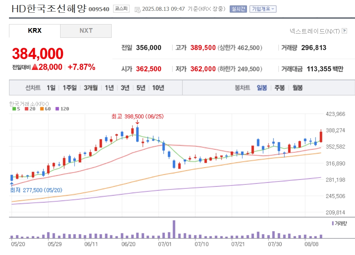Screen dimensions: 355x255
Task: Click the 한국거래소(KRX) chart label
Action: [x=29, y=104]
